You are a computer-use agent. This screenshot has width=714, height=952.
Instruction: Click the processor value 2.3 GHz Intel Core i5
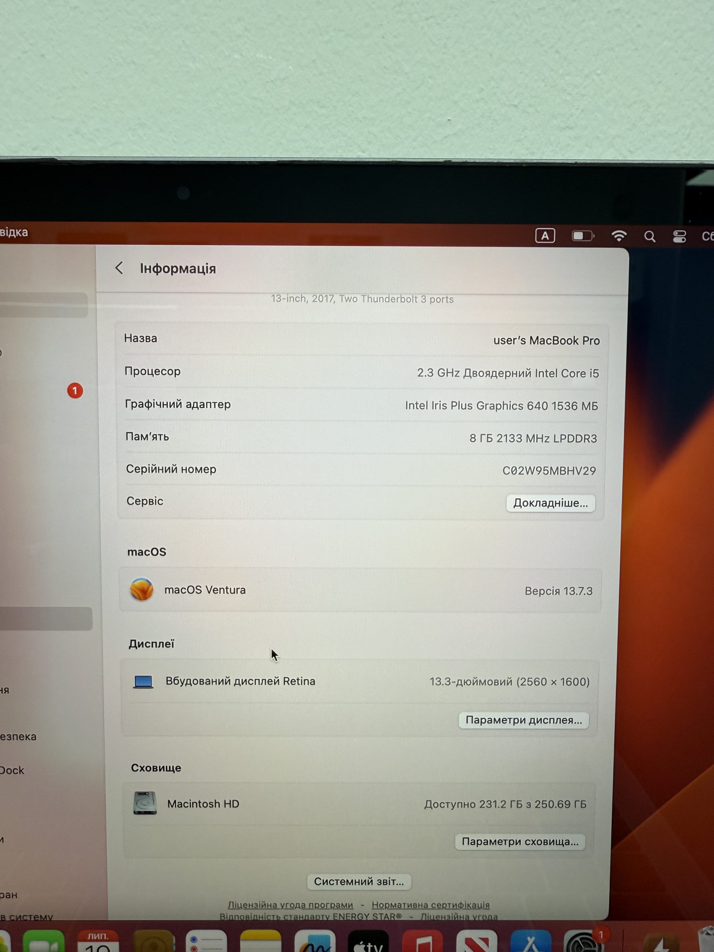coord(508,373)
